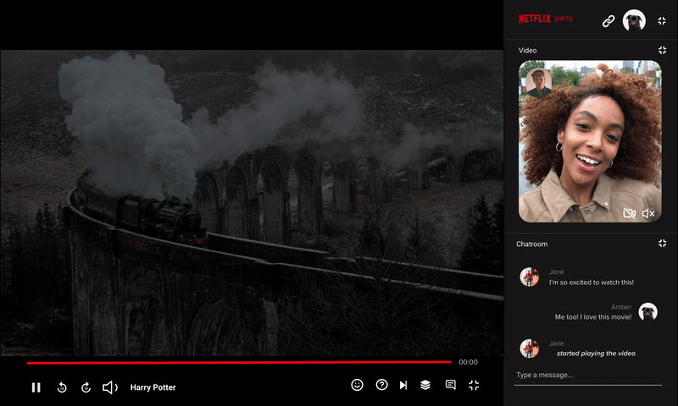The image size is (678, 406).
Task: Click the Netflix party logo
Action: tap(546, 19)
